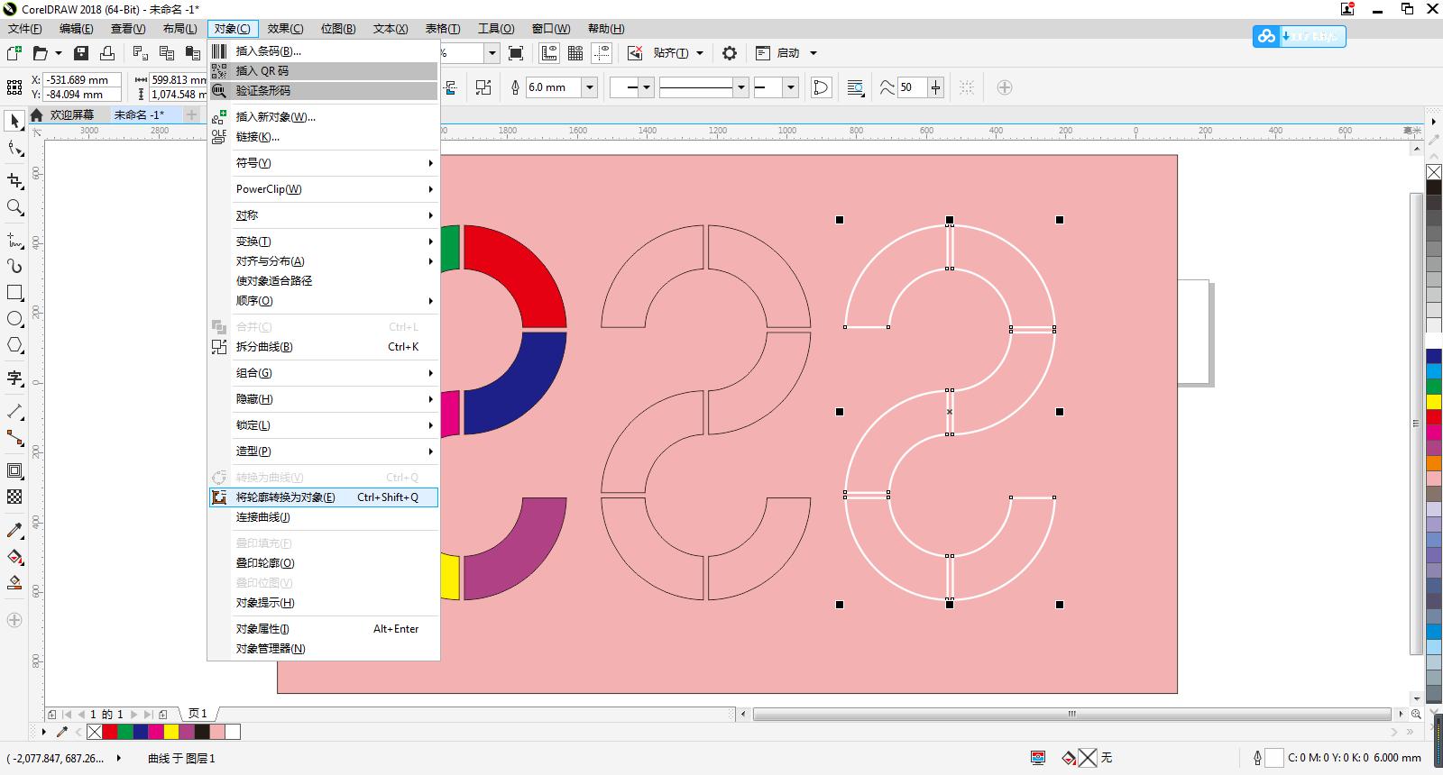
Task: Switch to the 欢迎屏幕 tab
Action: tap(71, 115)
